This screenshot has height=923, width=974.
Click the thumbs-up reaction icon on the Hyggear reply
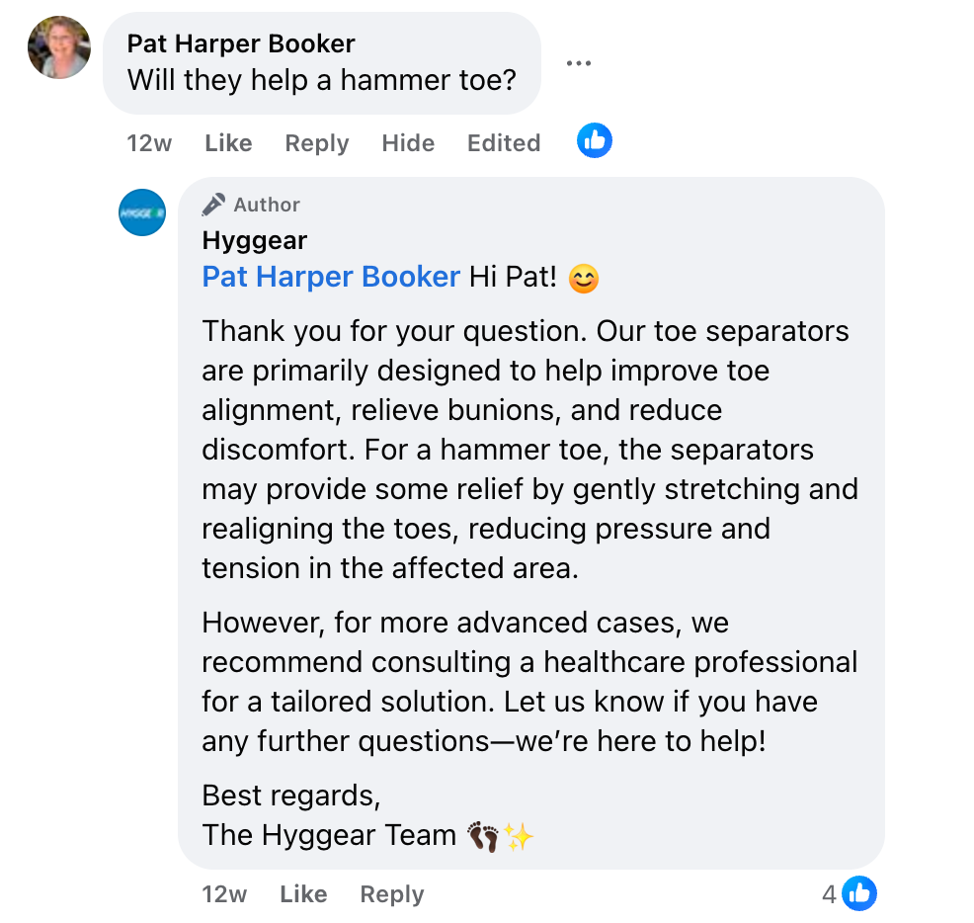(859, 894)
